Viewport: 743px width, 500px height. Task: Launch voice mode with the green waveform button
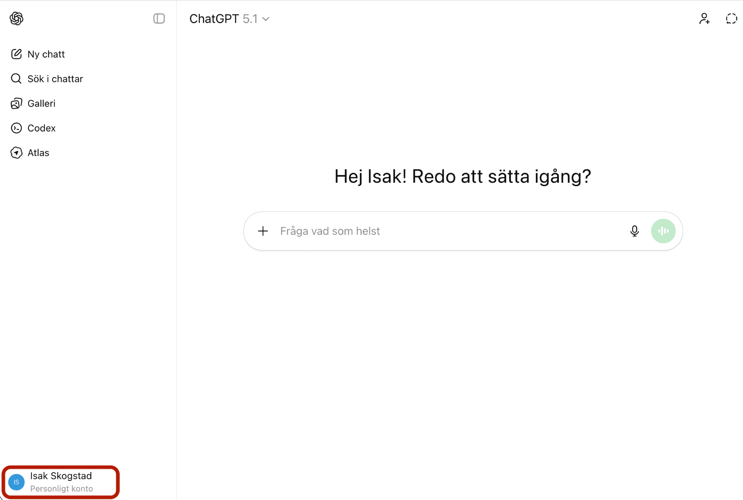tap(663, 231)
